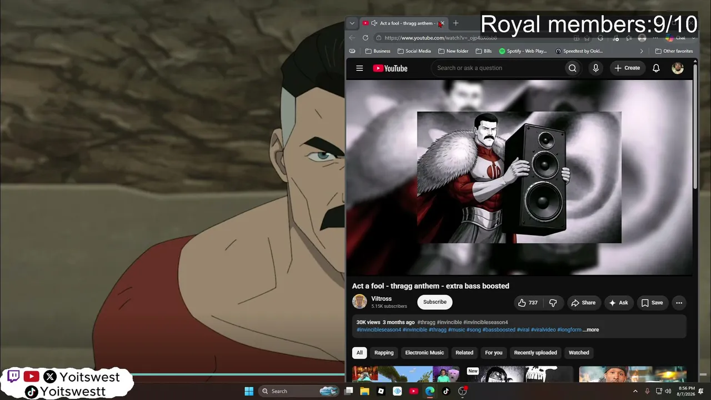Image resolution: width=711 pixels, height=400 pixels.
Task: Save the video to a playlist
Action: [652, 303]
